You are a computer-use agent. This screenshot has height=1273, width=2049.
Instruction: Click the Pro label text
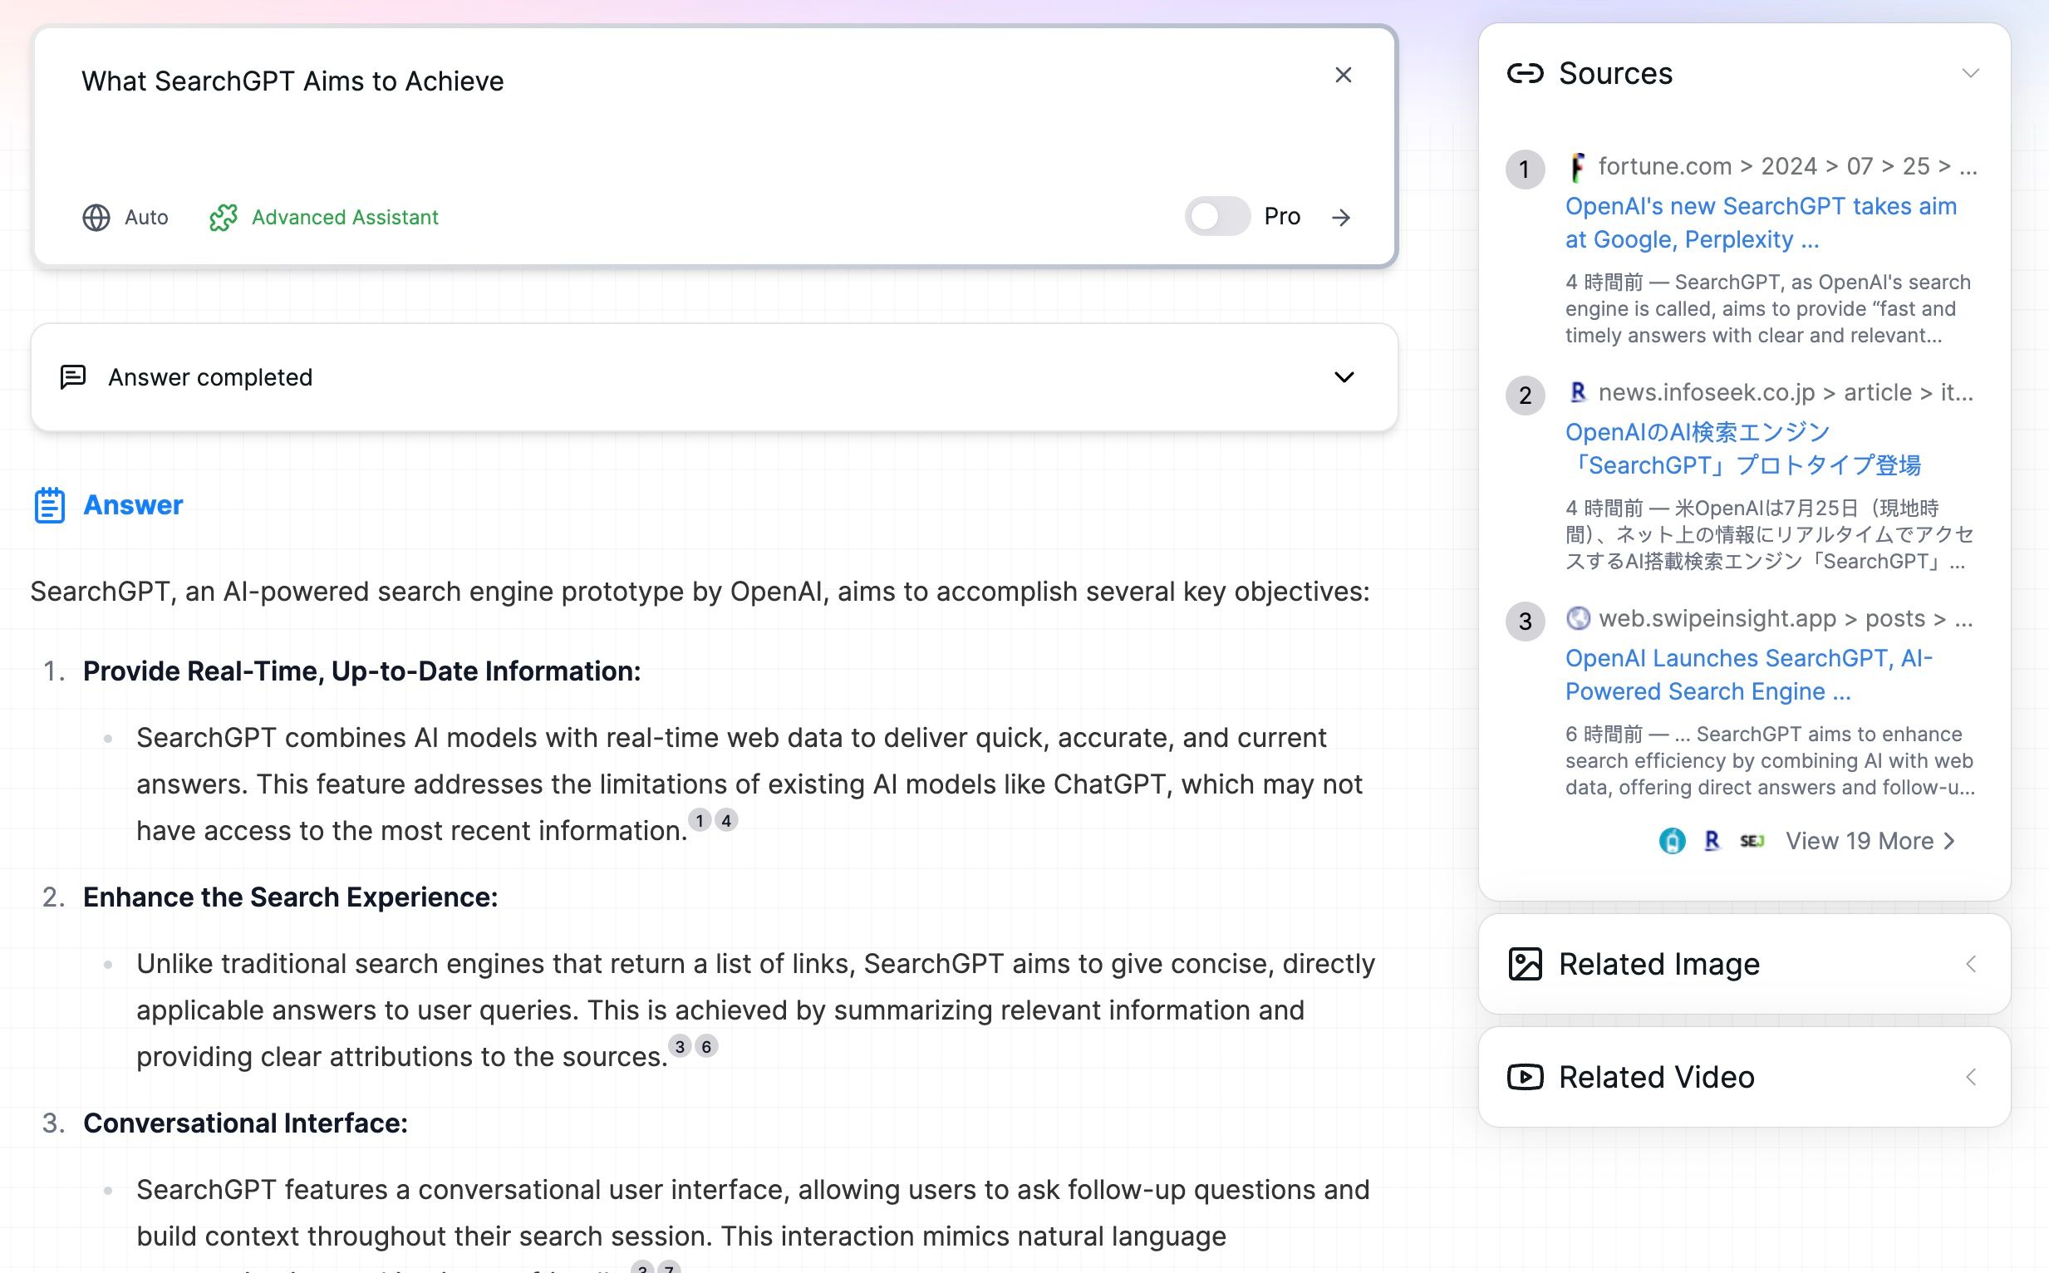pos(1282,216)
